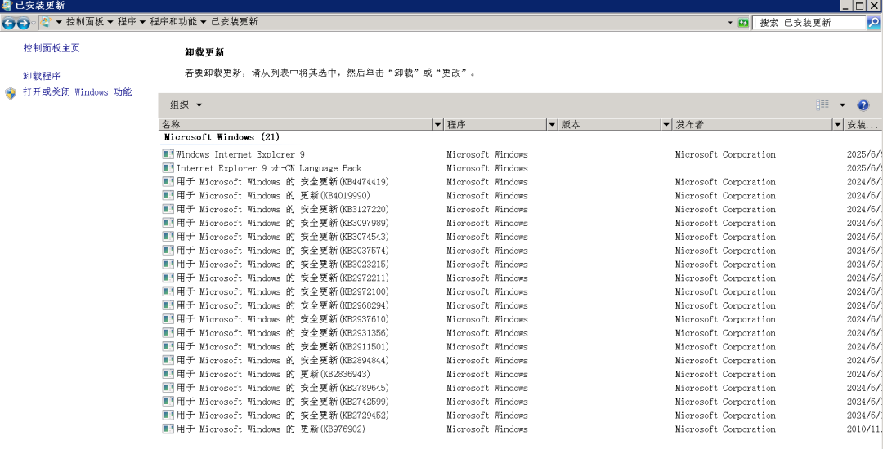Screen dimensions: 883x449
Task: Sort by the 程序 column header
Action: pyautogui.click(x=495, y=124)
